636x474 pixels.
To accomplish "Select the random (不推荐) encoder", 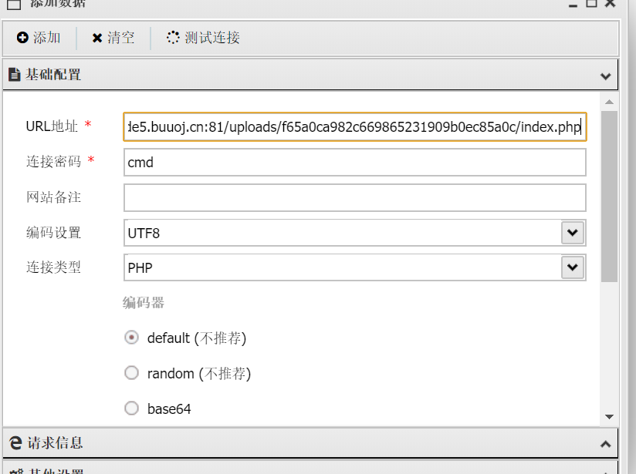I will coord(132,373).
